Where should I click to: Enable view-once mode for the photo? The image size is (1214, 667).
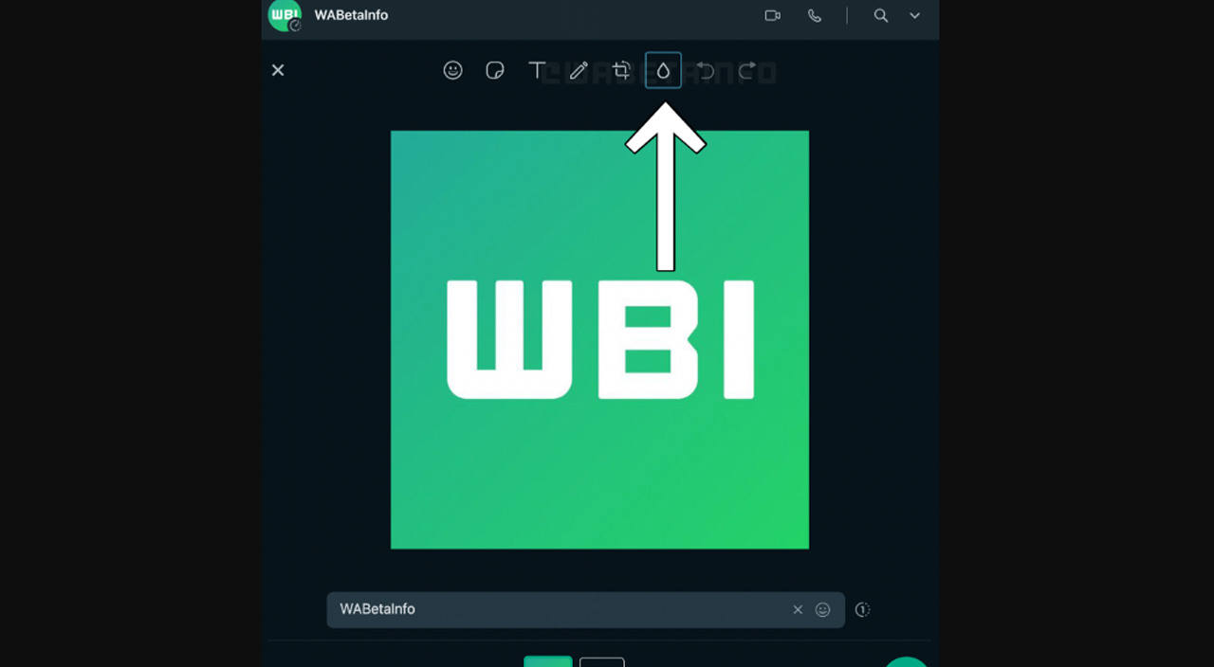point(862,609)
